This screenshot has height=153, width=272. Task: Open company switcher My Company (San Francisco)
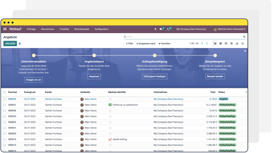coord(191,29)
